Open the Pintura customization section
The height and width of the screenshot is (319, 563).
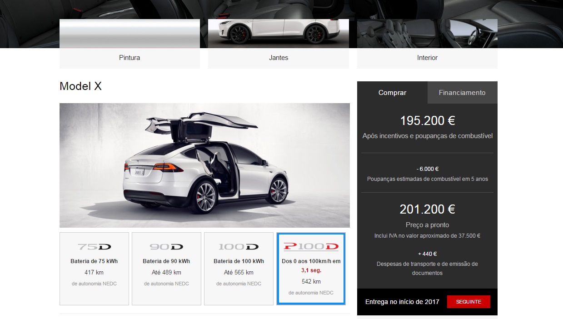tap(129, 58)
